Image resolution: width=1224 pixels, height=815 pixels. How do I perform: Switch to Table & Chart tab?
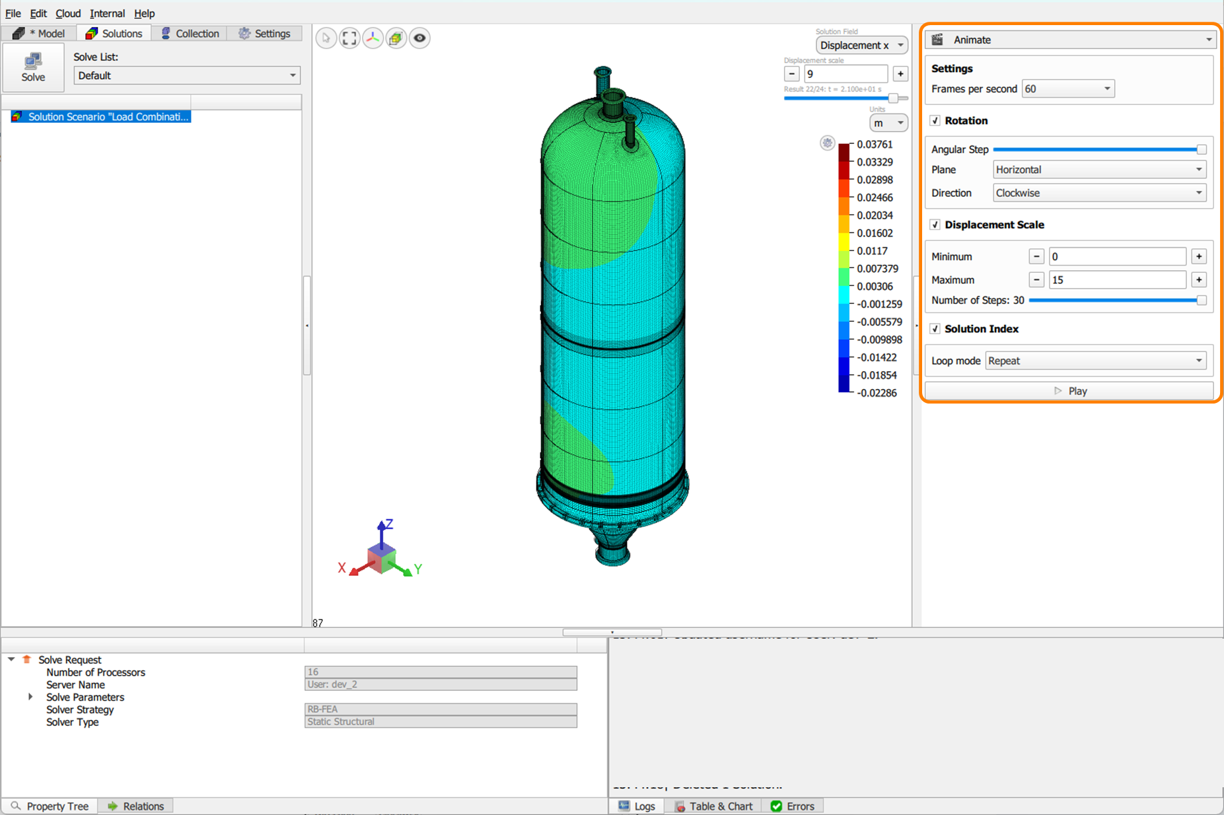pos(713,806)
